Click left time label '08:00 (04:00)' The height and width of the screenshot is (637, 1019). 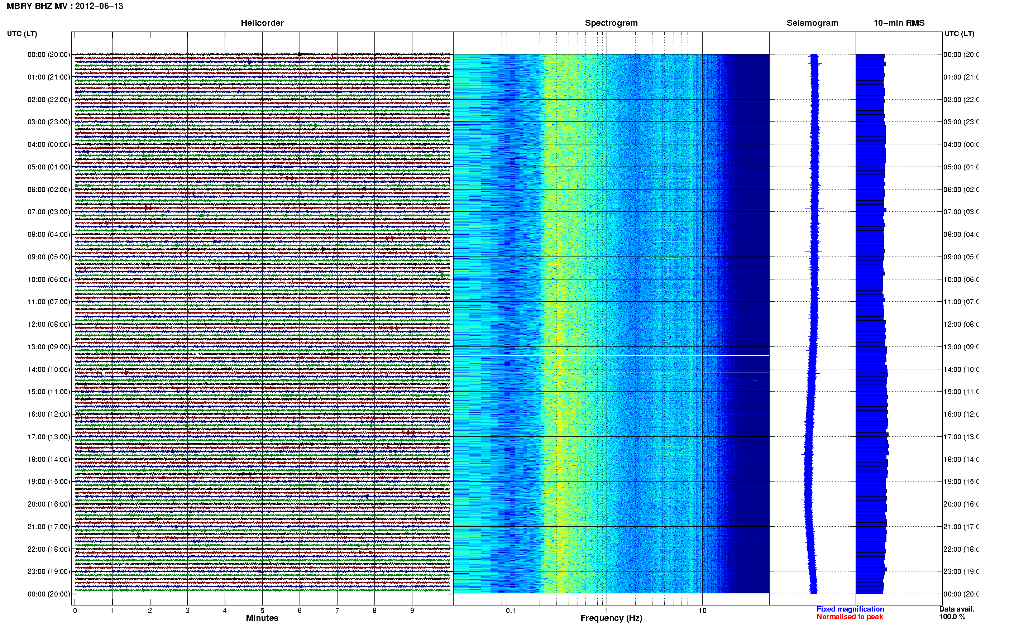pyautogui.click(x=49, y=234)
